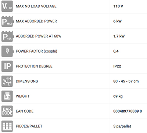Click the P 60% absorbed power icon
The height and width of the screenshot is (133, 147).
tap(7, 36)
